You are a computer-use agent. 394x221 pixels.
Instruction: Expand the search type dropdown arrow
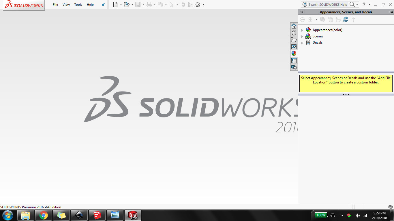[x=357, y=5]
